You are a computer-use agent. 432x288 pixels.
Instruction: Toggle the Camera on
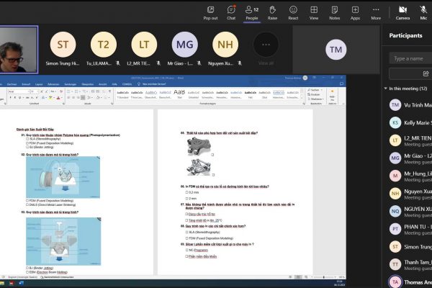tap(402, 12)
